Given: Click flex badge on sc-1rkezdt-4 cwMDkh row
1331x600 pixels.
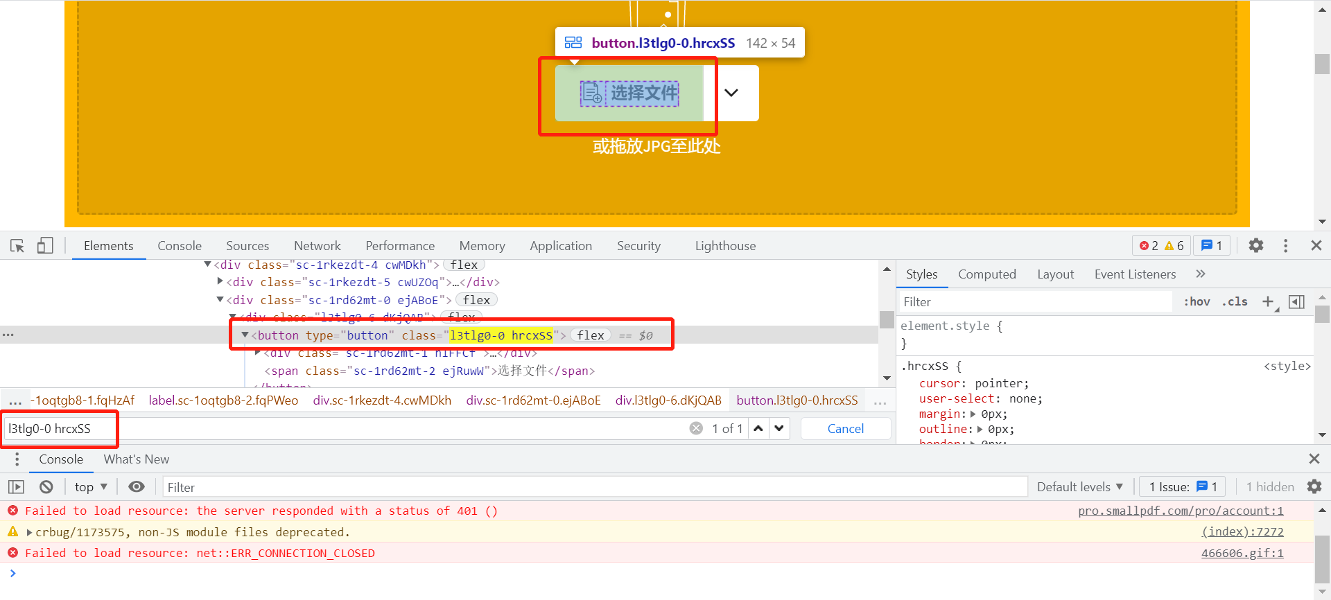Looking at the screenshot, I should (464, 265).
